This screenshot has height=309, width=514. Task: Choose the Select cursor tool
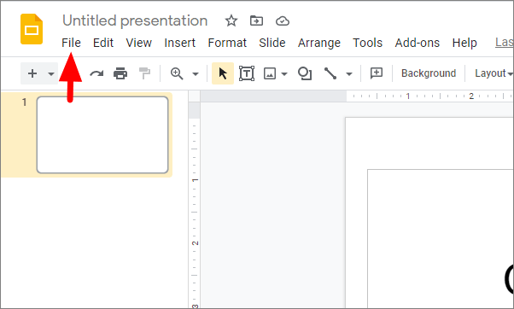tap(223, 73)
